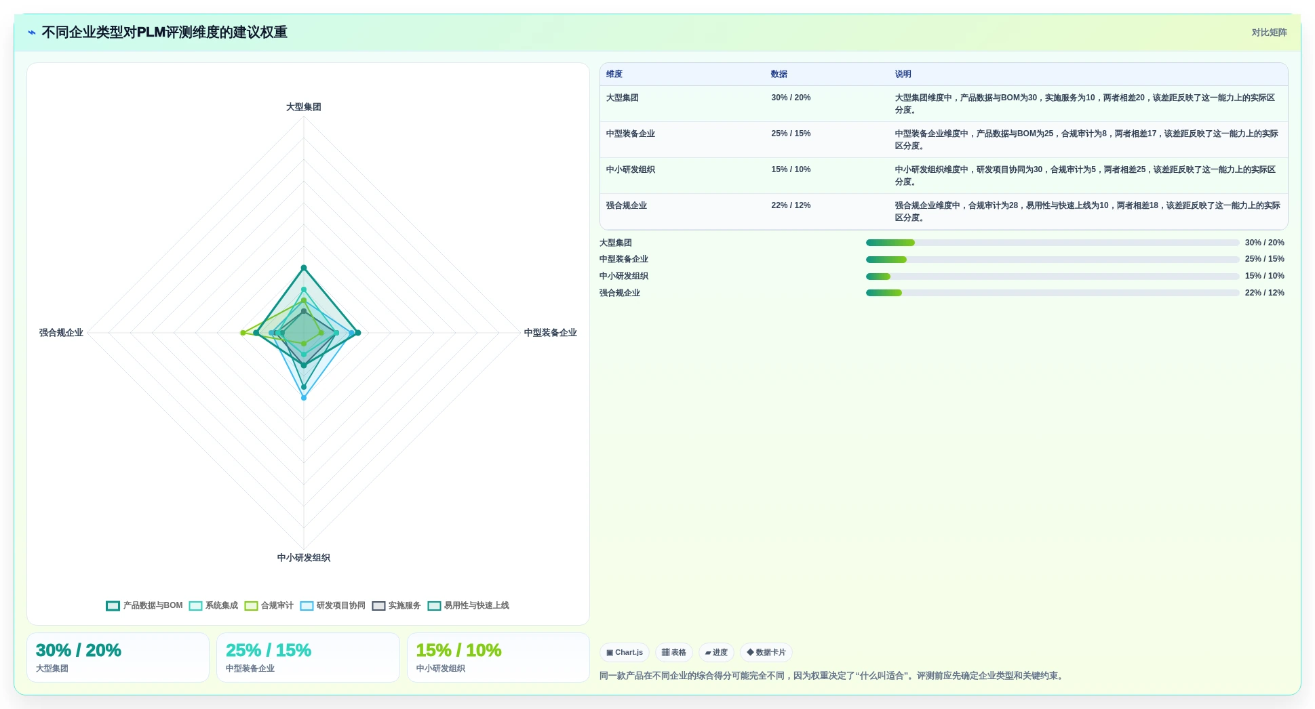The width and height of the screenshot is (1315, 709).
Task: Click the 维度 column header
Action: pos(614,75)
